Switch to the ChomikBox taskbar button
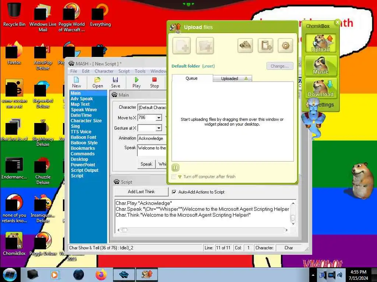Viewport: 377px width, 282px height. click(147, 275)
